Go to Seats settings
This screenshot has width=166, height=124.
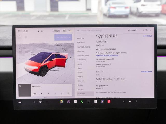tap(80, 72)
